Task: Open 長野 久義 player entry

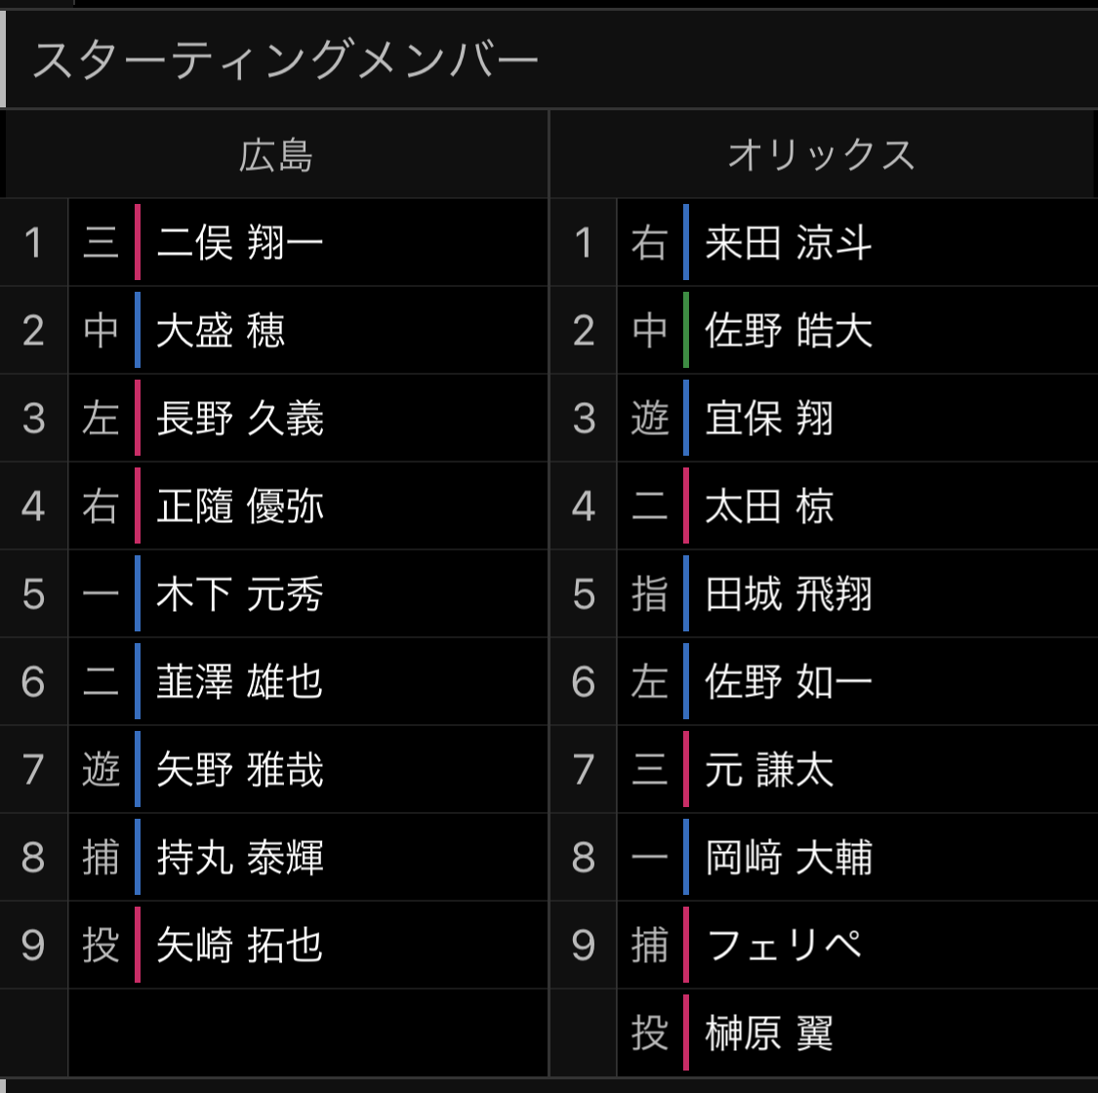Action: pyautogui.click(x=240, y=419)
